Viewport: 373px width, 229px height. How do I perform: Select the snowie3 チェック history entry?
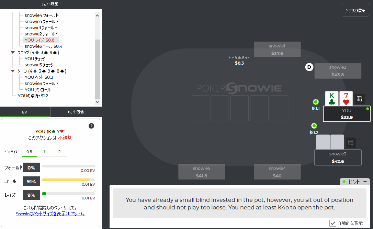pos(39,65)
